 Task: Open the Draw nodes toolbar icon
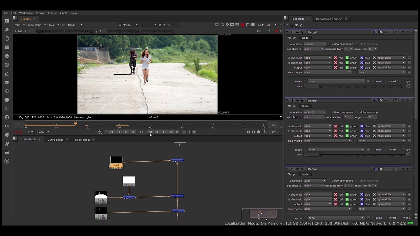(x=7, y=30)
